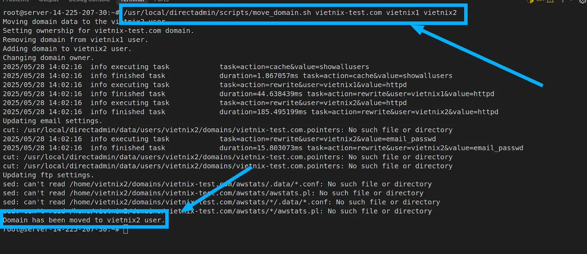Click the vietnix-test.com argument in the command line

click(x=349, y=13)
